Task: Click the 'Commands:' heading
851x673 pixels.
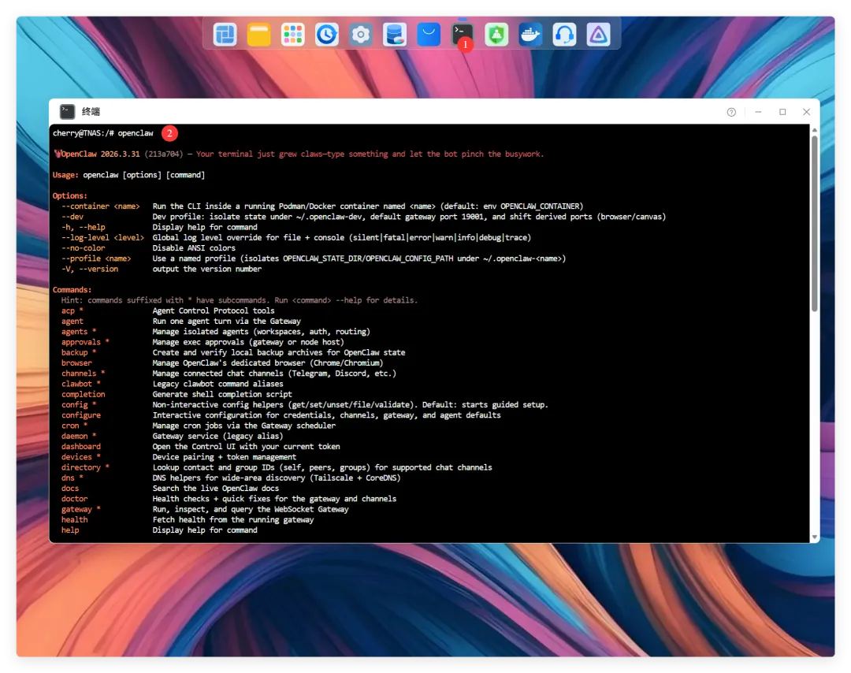Action: (x=72, y=290)
